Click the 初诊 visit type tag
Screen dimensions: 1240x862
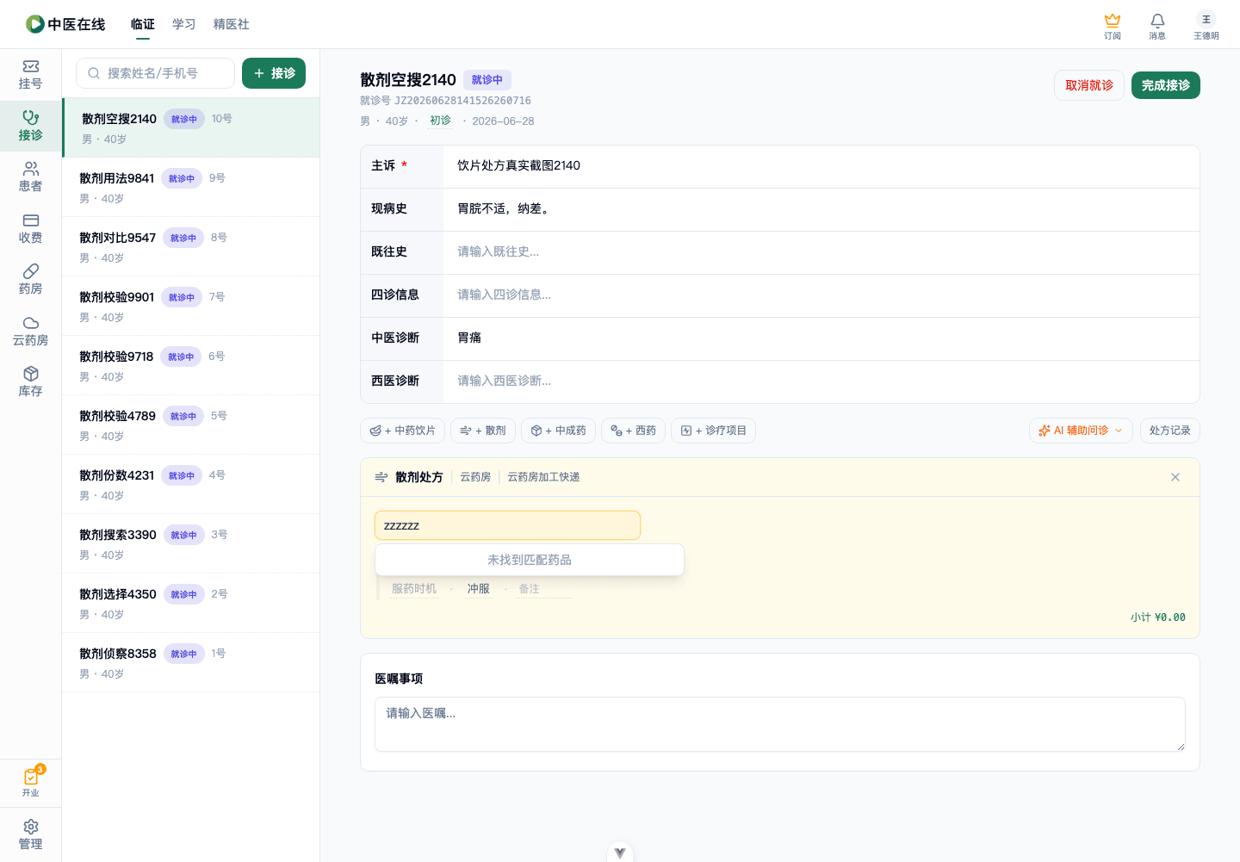click(440, 121)
